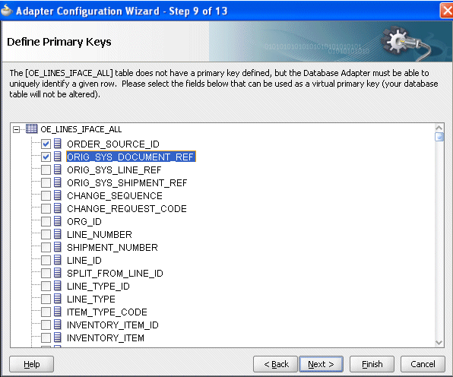
Task: Select the ORDER_SOURCE_ID column name
Action: pos(113,144)
